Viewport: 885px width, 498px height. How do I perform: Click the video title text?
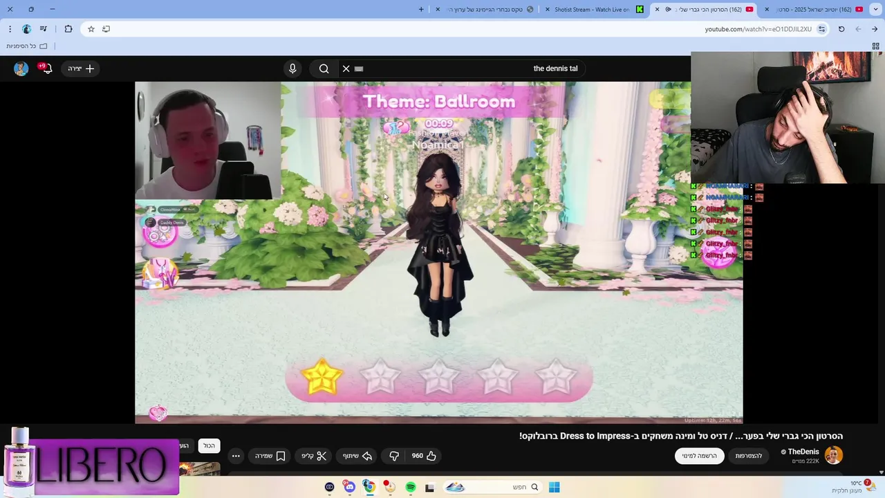pos(681,436)
